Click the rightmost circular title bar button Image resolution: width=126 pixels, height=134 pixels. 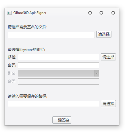tap(113, 13)
